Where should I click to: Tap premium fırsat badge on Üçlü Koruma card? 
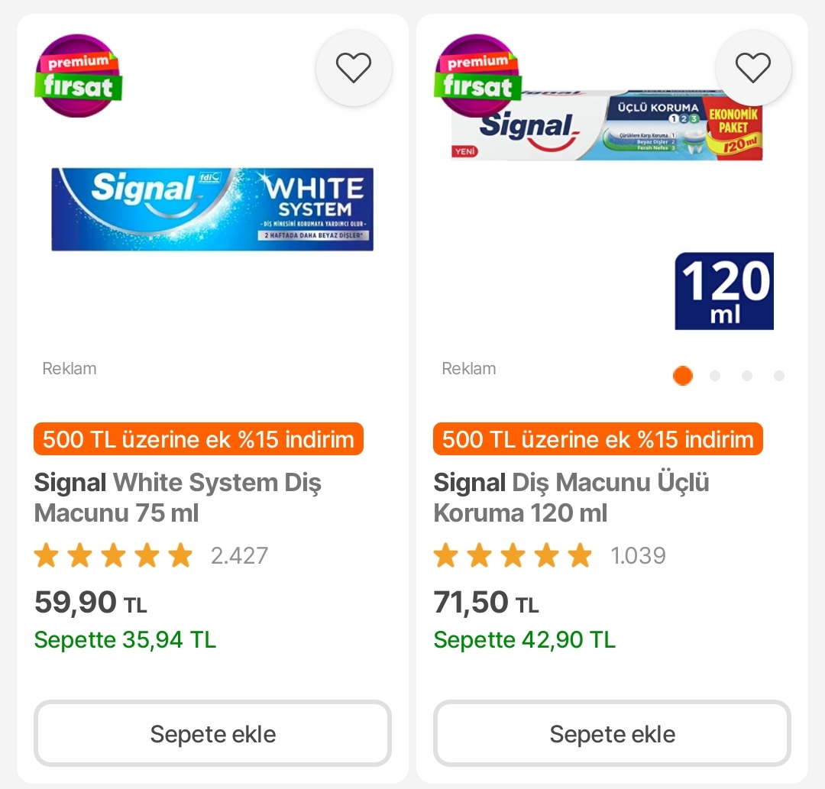click(x=477, y=76)
